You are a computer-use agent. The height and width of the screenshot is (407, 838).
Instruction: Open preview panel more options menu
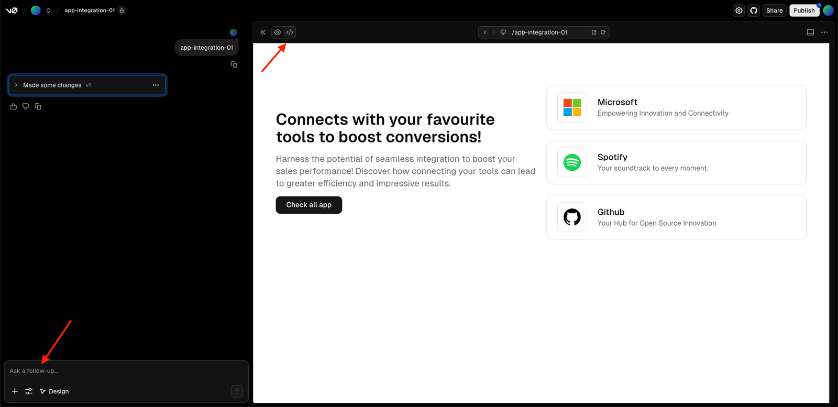pos(824,32)
